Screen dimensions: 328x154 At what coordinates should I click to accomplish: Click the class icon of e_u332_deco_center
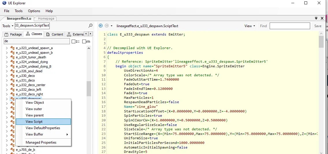[12, 85]
